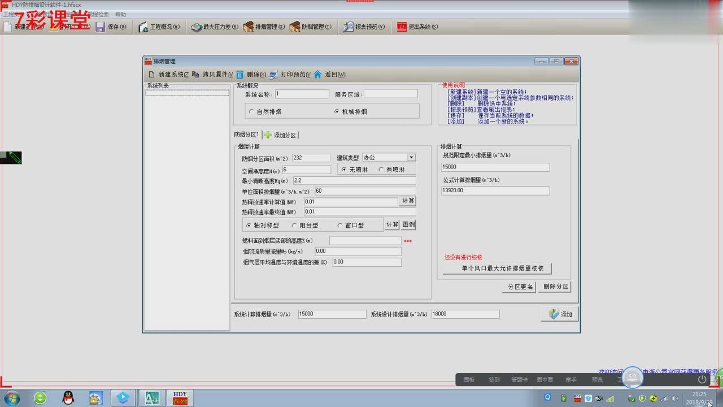This screenshot has width=723, height=407.
Task: Click the 保存 save toolbar button
Action: click(111, 27)
